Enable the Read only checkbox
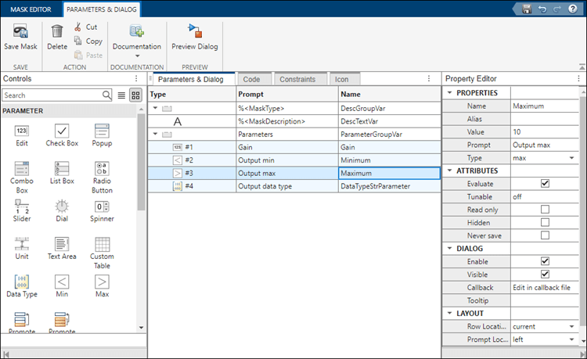Viewport: 587px width, 359px height. tap(545, 210)
